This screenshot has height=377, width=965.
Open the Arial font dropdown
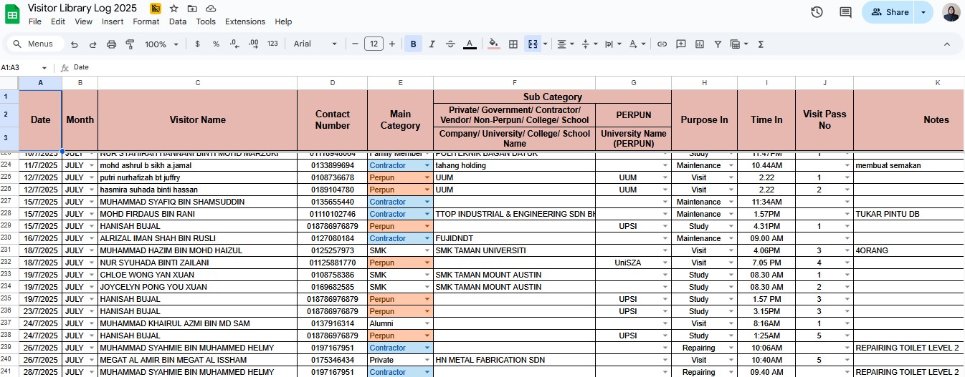tap(315, 44)
